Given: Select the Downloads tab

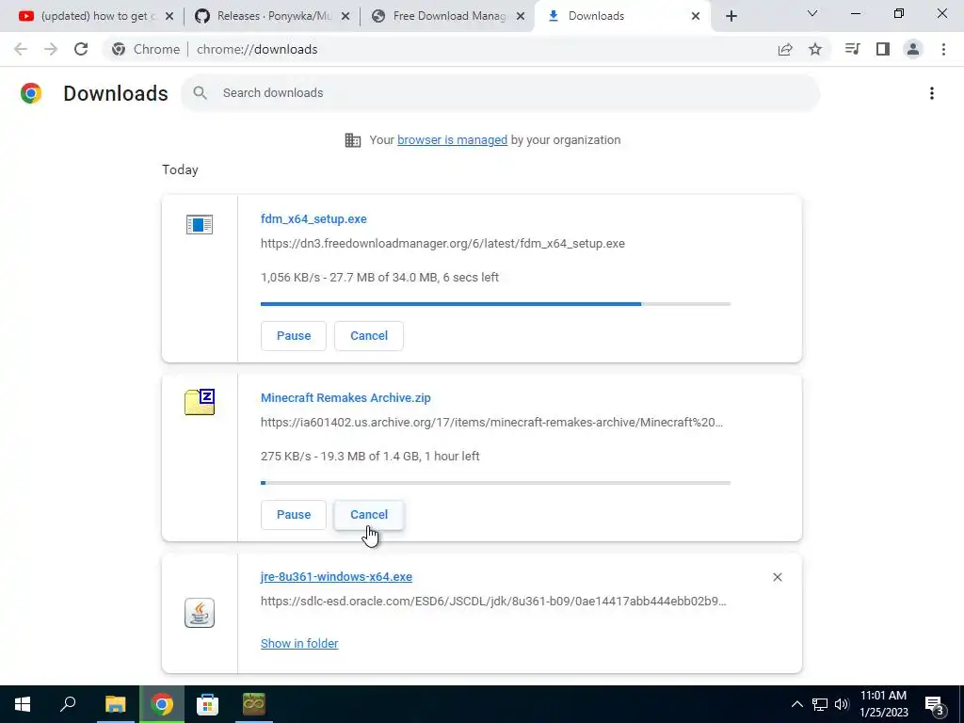Looking at the screenshot, I should 622,16.
